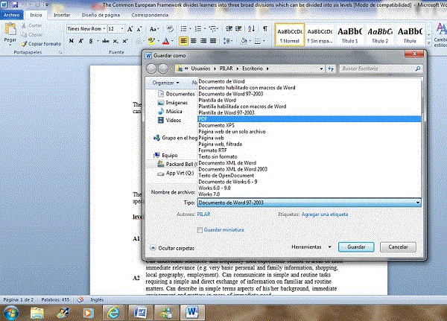Click Guardar button
447x321 pixels.
coord(356,247)
